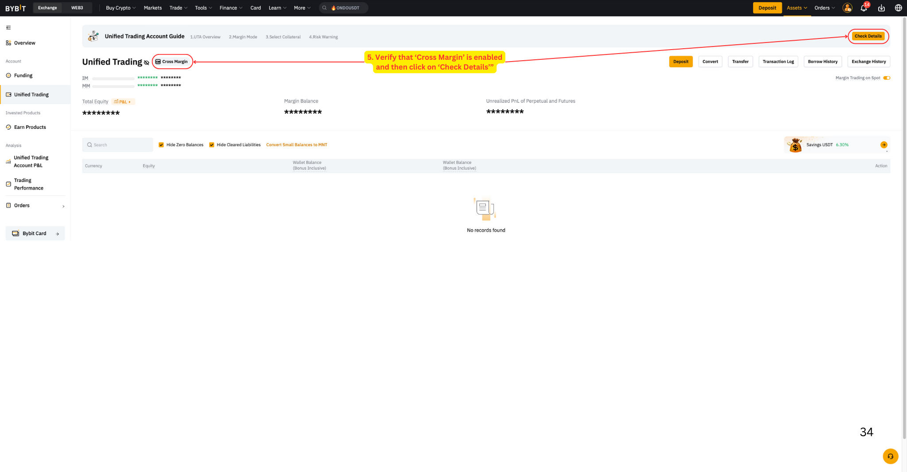Open the customer support headset icon
The image size is (907, 472).
[890, 456]
